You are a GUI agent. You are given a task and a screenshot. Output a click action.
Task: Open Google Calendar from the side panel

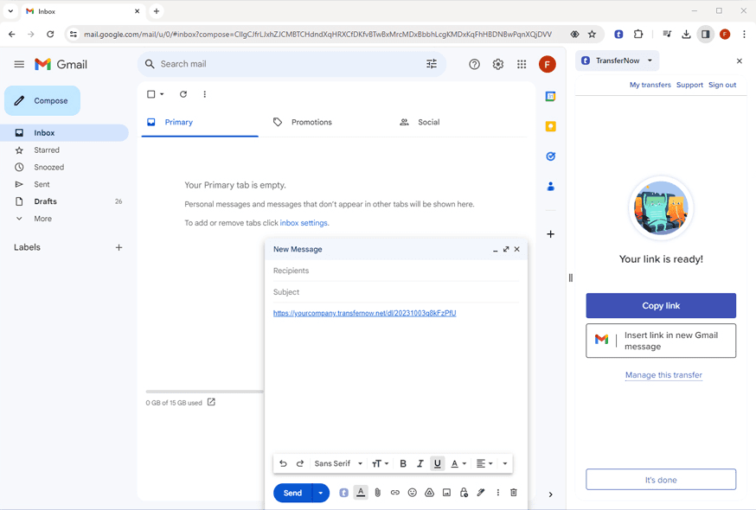click(x=551, y=96)
